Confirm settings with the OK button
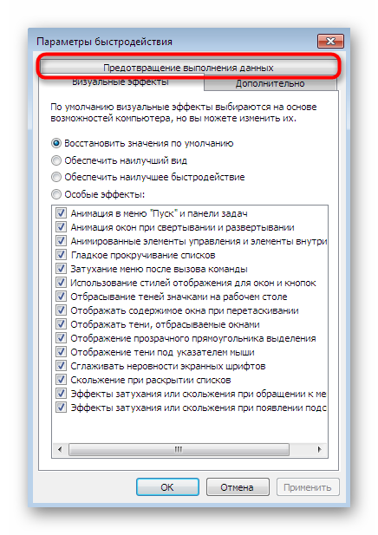 [x=167, y=487]
